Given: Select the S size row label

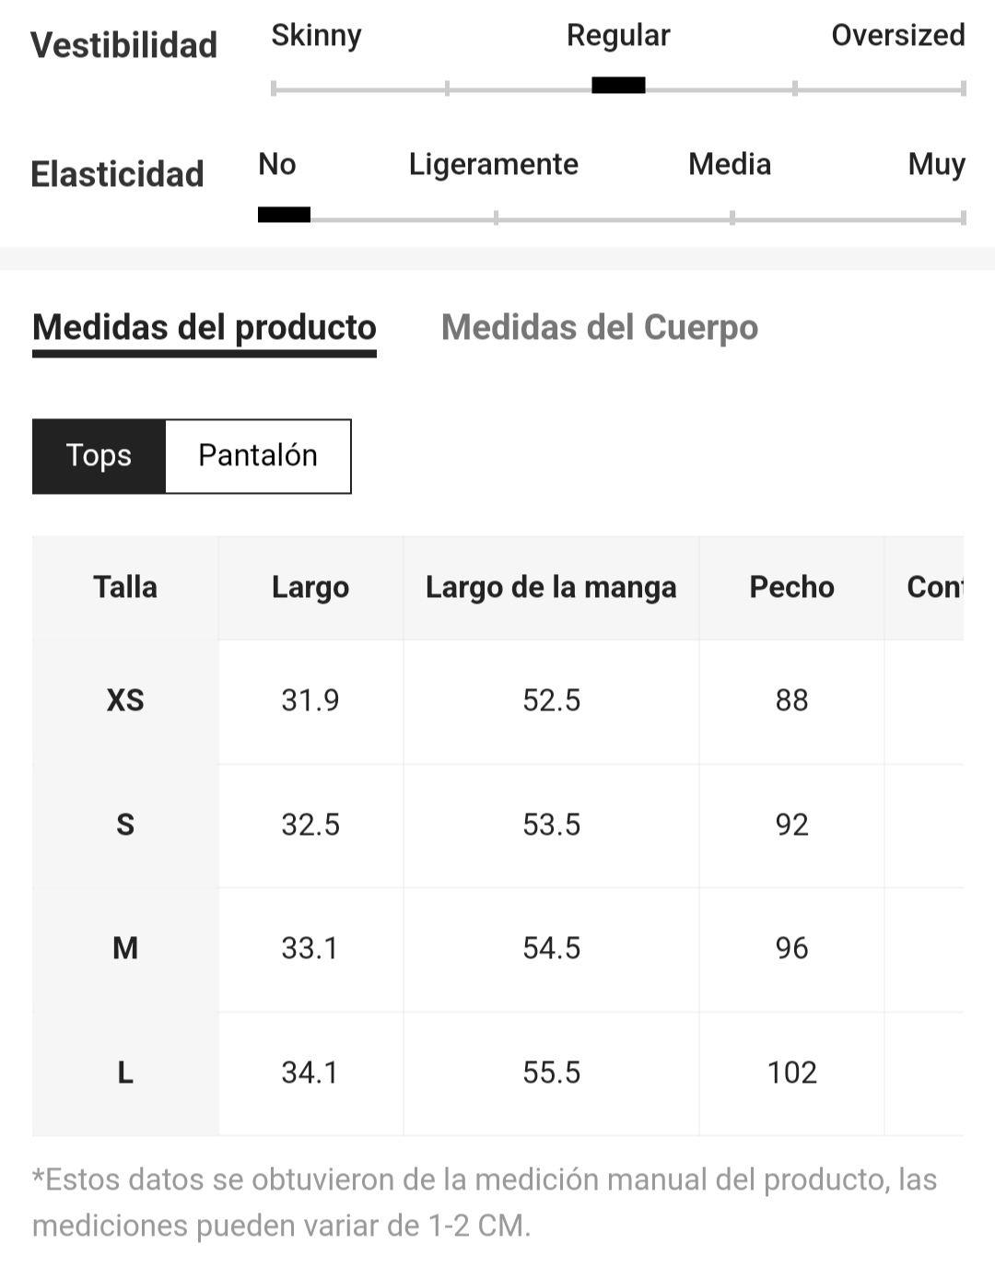Looking at the screenshot, I should 125,825.
